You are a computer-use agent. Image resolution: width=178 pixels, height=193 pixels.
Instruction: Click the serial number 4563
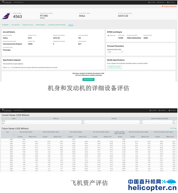coord(18,17)
